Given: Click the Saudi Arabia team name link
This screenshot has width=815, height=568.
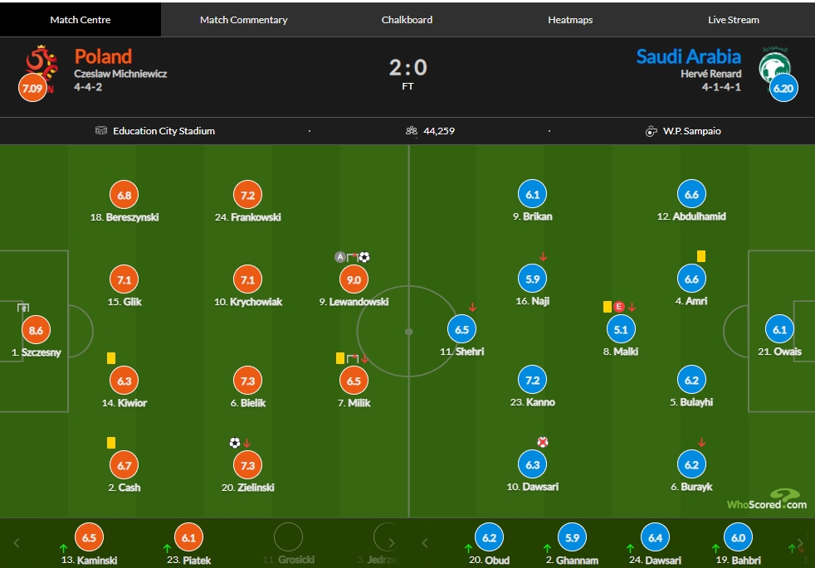Looking at the screenshot, I should pos(689,56).
